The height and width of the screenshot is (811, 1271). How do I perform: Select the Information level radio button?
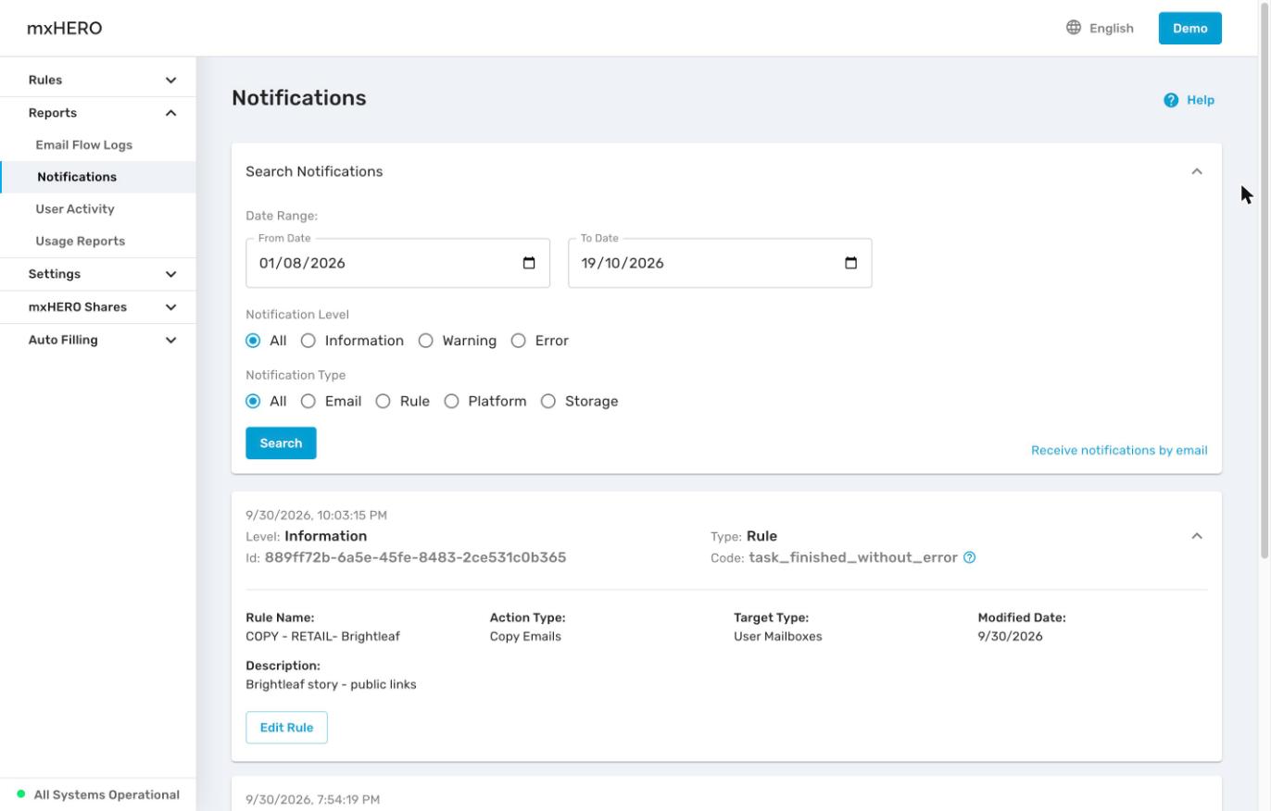pyautogui.click(x=308, y=341)
